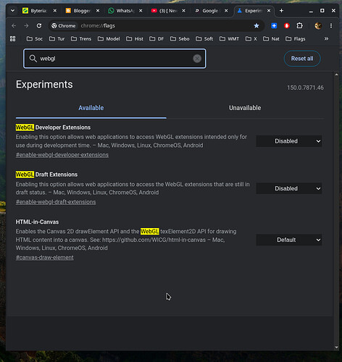The width and height of the screenshot is (342, 362).
Task: Open HTML-in-Canvas Default dropdown
Action: [289, 240]
